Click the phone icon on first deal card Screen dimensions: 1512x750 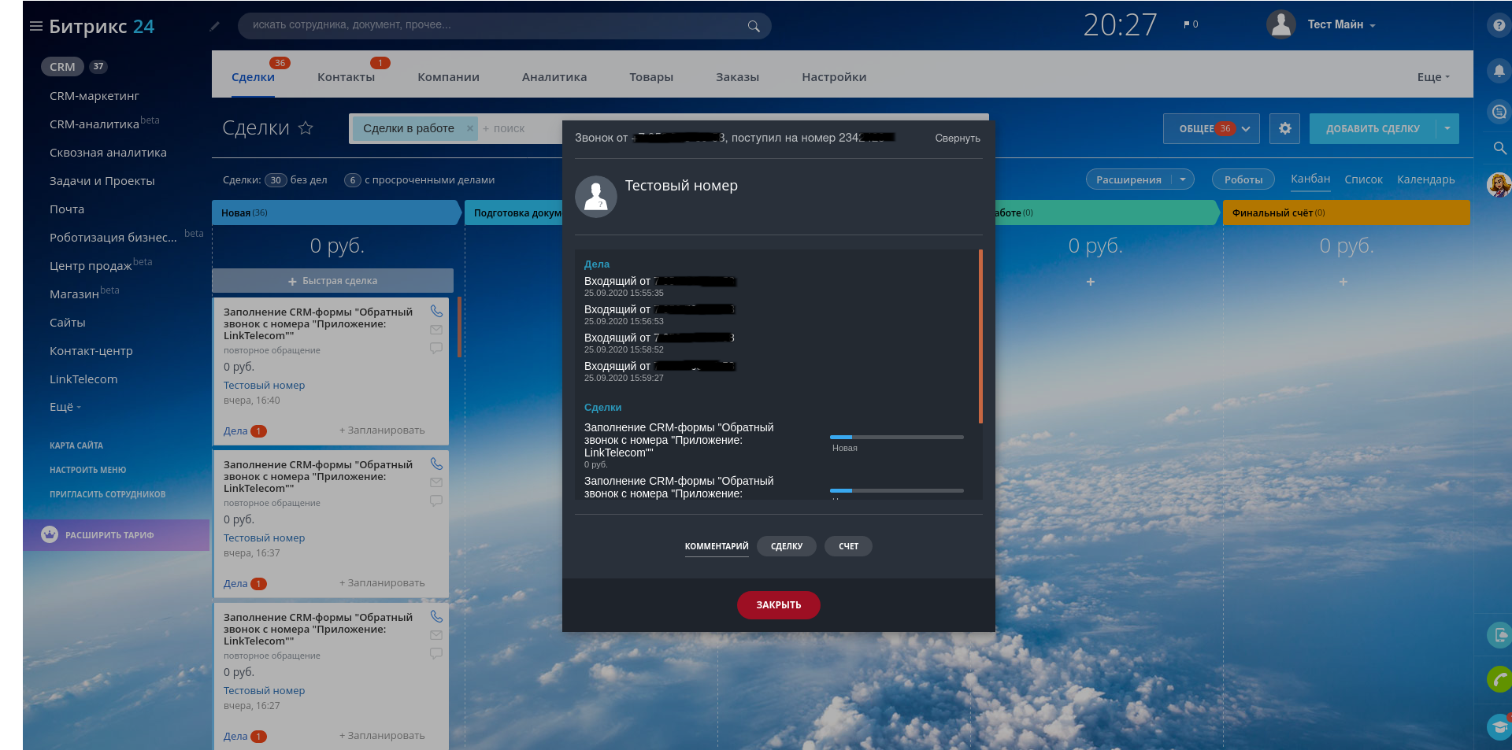pyautogui.click(x=436, y=311)
